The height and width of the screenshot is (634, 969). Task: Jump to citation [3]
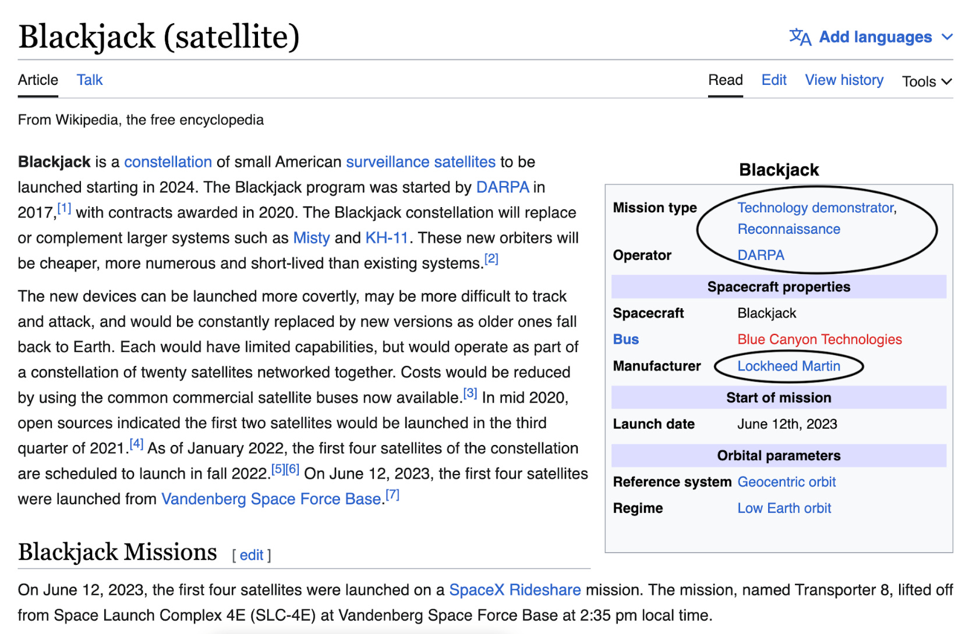tap(470, 393)
